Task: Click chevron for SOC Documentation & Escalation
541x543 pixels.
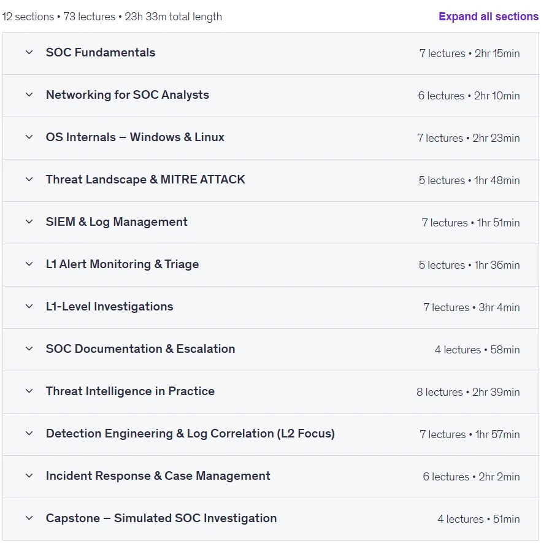Action: coord(29,349)
